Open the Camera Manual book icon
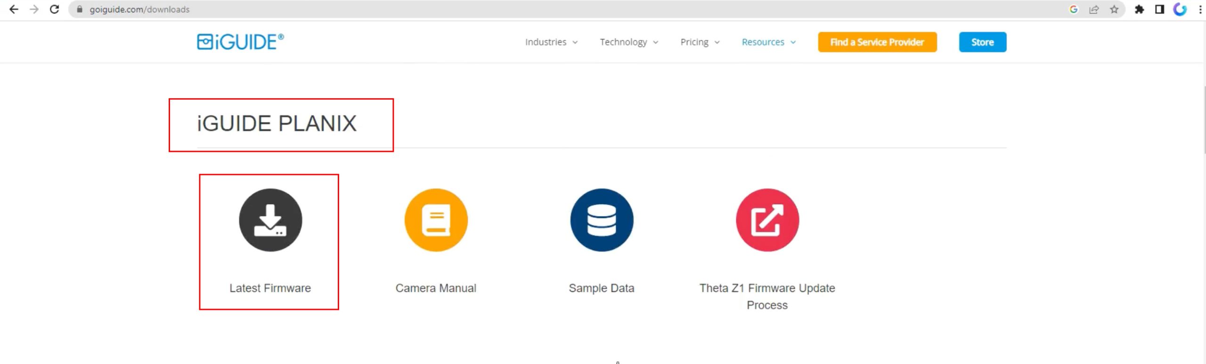Viewport: 1206px width, 364px height. [436, 220]
